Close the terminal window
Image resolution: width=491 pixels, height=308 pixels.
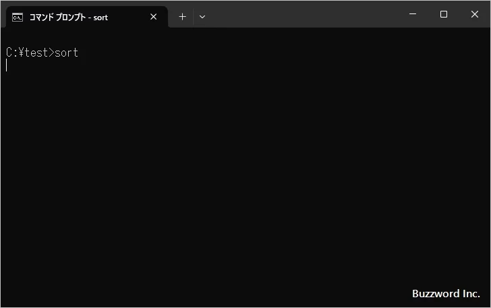(475, 14)
